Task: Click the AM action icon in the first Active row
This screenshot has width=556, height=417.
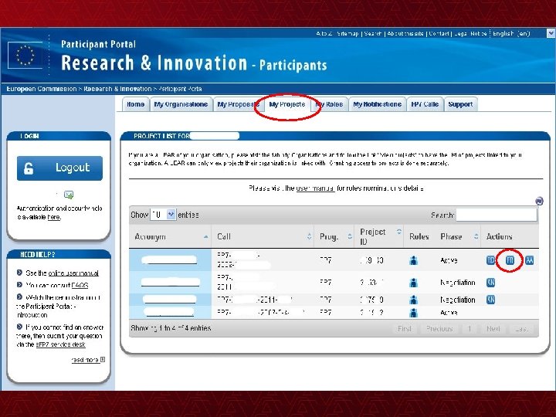Action: [529, 260]
